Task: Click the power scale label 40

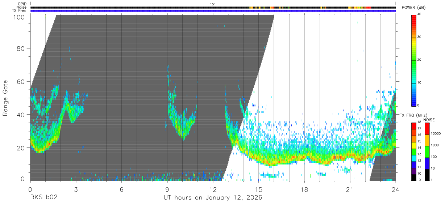Action: click(420, 14)
